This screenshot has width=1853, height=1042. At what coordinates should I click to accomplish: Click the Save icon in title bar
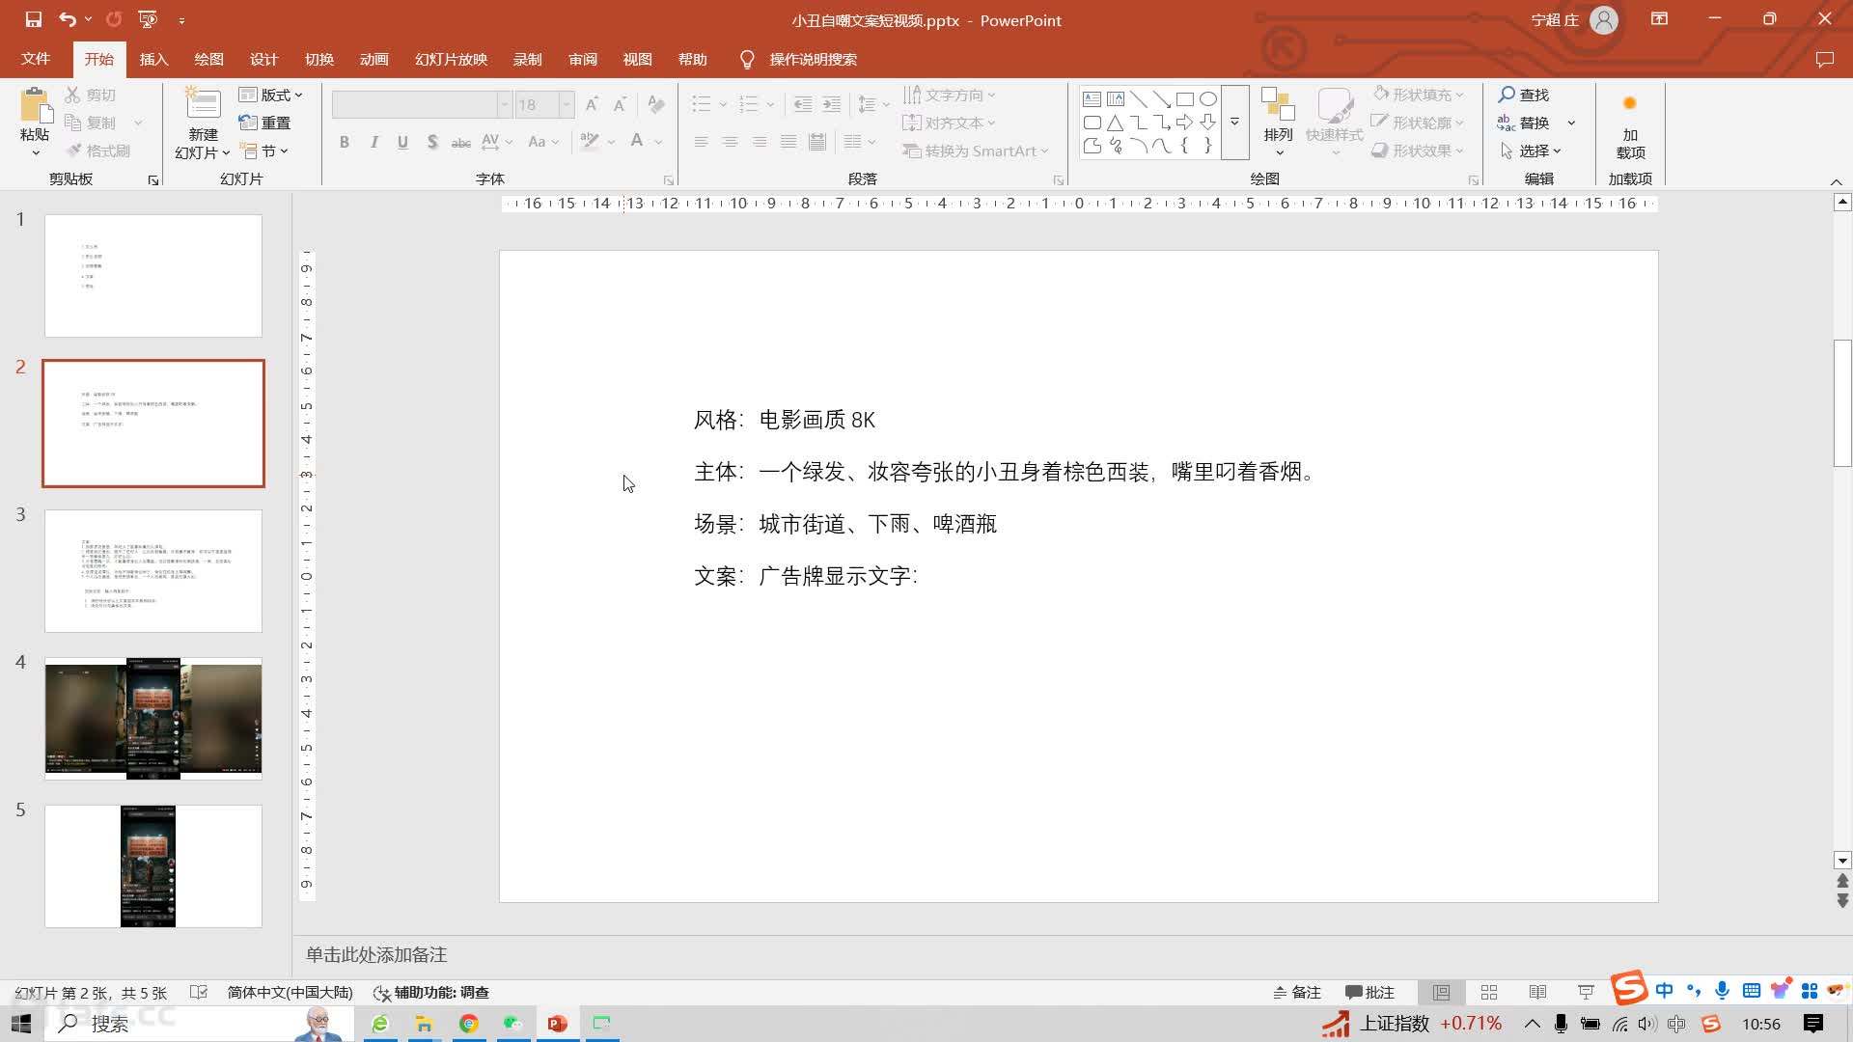33,19
